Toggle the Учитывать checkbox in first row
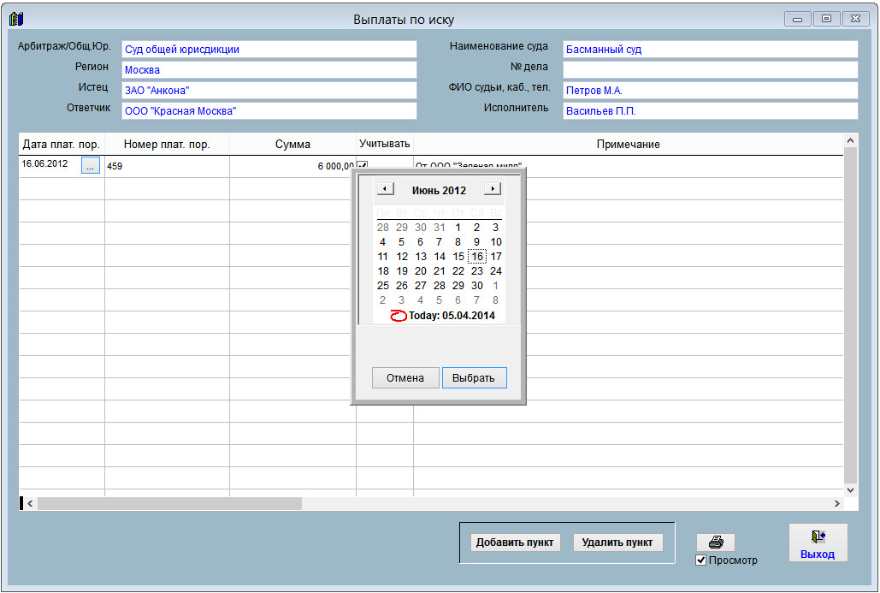 [x=362, y=165]
